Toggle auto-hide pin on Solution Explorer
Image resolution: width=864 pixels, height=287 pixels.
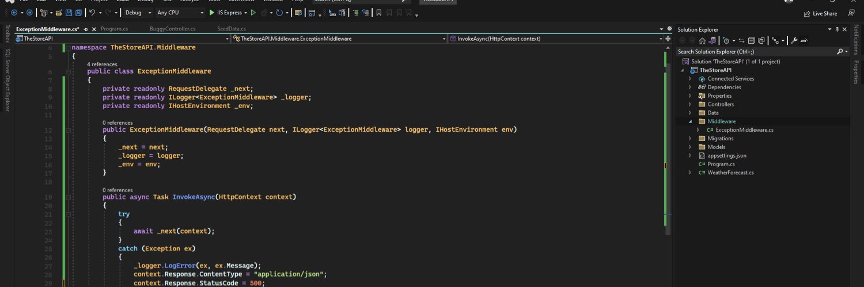838,29
